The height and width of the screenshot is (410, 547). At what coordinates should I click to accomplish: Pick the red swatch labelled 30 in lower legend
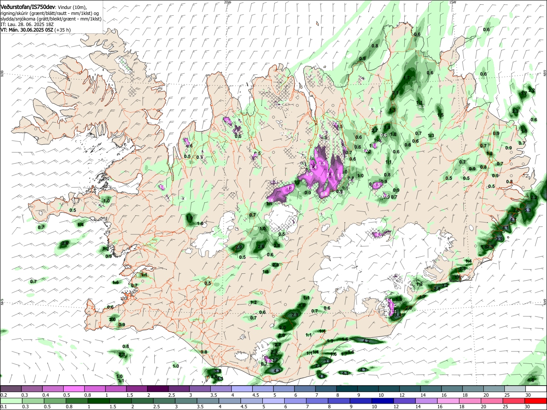click(535, 401)
